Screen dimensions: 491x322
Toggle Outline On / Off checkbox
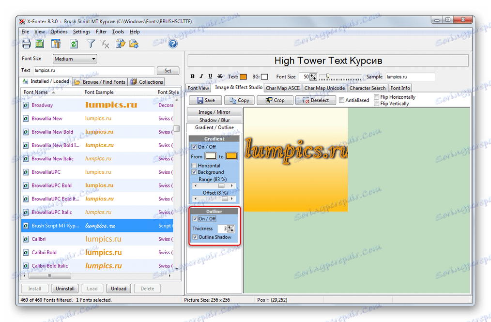(x=195, y=219)
